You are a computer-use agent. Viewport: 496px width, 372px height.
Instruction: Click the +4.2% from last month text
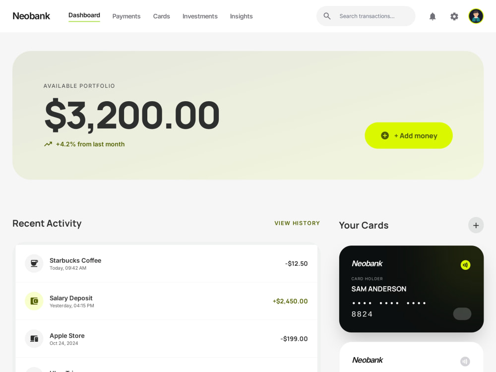tap(90, 144)
